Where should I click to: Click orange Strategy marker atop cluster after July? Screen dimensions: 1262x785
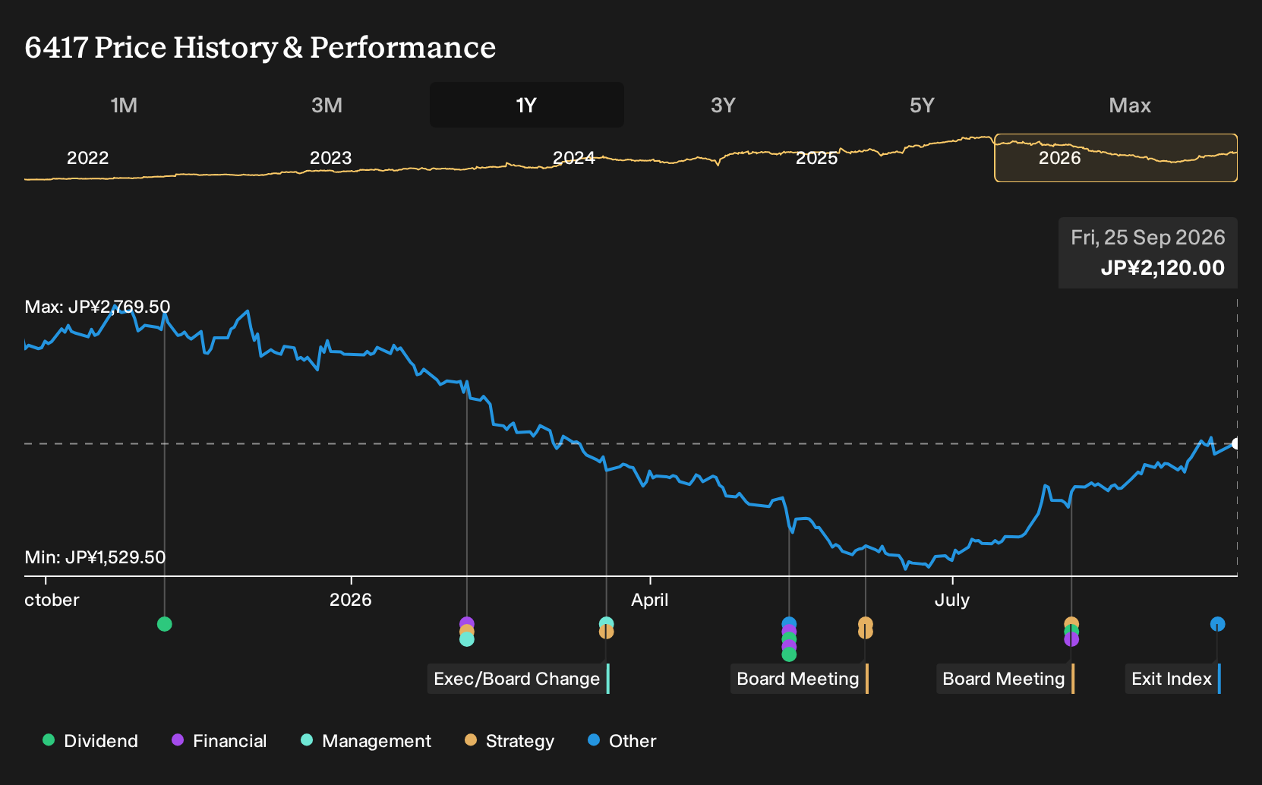point(1071,623)
